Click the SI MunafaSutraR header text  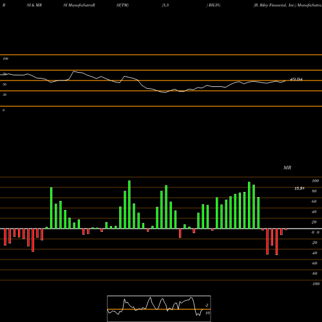(79, 5)
